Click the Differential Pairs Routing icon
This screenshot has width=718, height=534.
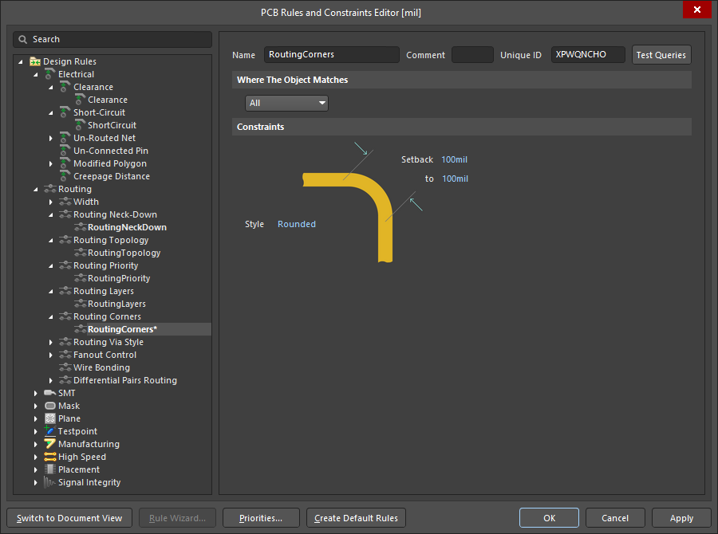click(x=65, y=380)
